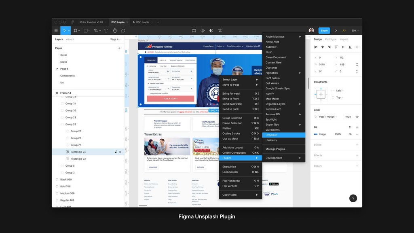414x233 pixels.
Task: Open vertical constraint Top dropdown
Action: point(340,97)
